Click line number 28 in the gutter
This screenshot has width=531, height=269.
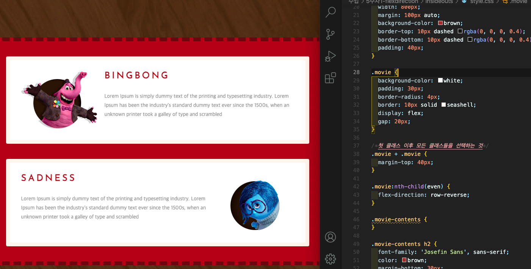point(356,72)
